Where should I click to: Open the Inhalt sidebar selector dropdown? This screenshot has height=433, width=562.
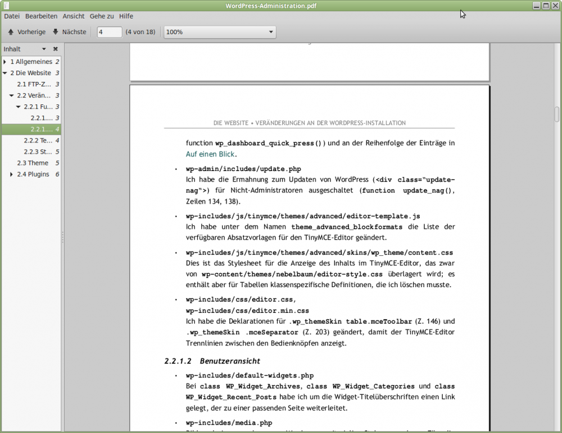[44, 49]
